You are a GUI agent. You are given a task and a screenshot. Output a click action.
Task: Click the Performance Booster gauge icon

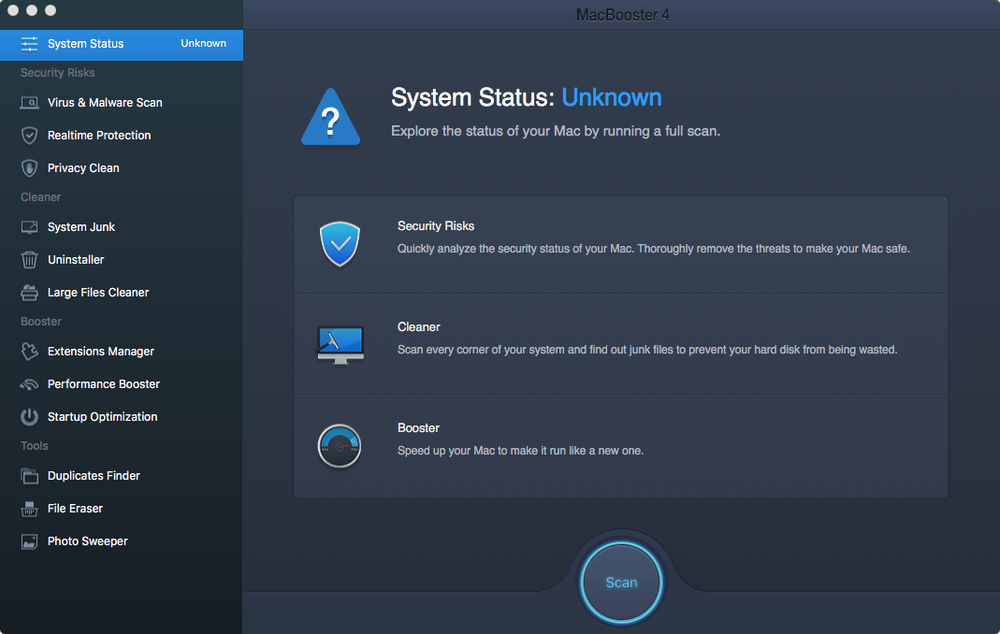click(x=29, y=384)
